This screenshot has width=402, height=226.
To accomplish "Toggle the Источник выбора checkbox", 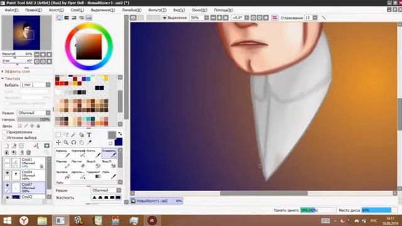I will point(4,137).
